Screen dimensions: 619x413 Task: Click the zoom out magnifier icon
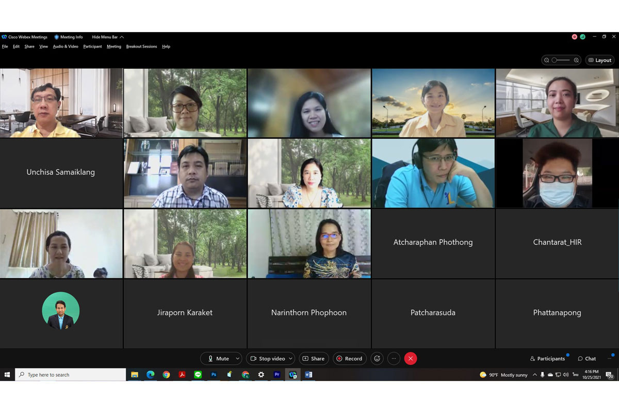(547, 60)
